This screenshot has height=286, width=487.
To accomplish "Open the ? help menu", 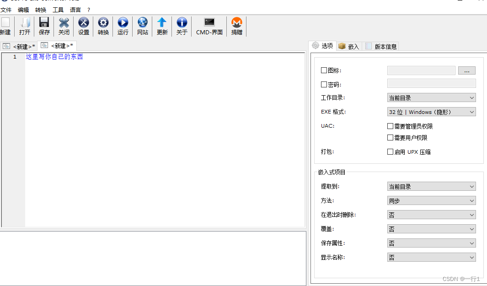I will click(89, 10).
